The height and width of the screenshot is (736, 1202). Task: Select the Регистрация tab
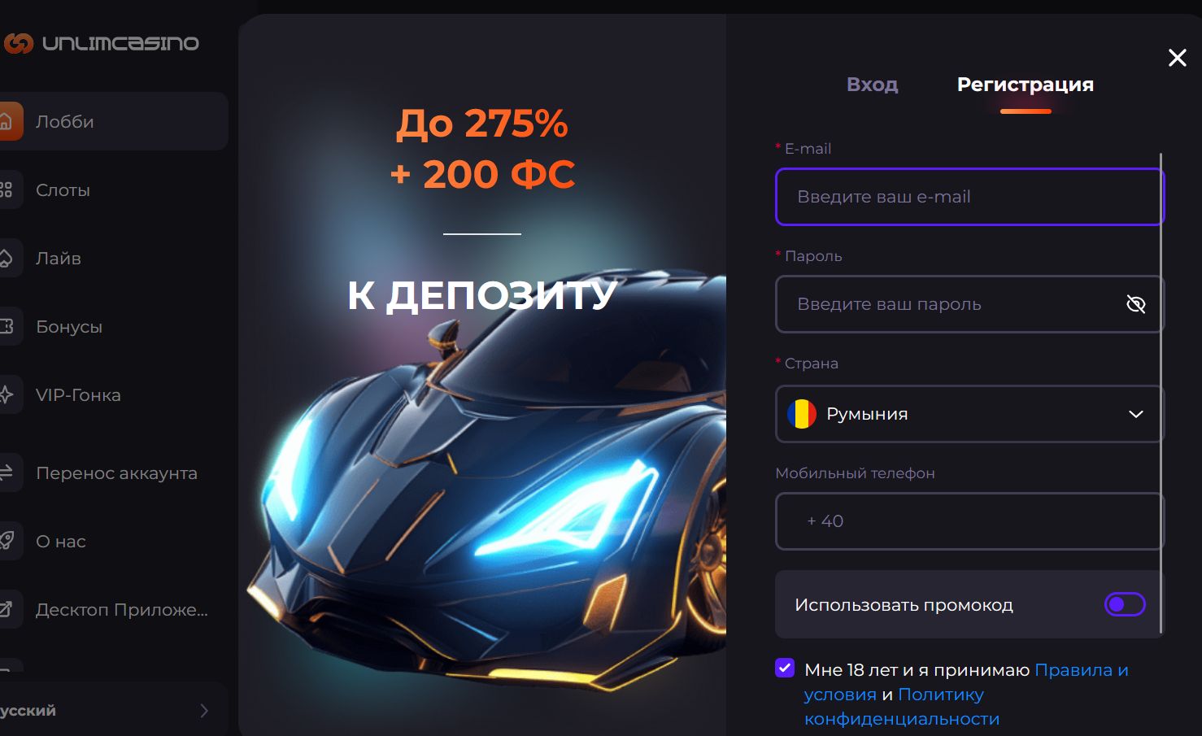(x=1026, y=84)
